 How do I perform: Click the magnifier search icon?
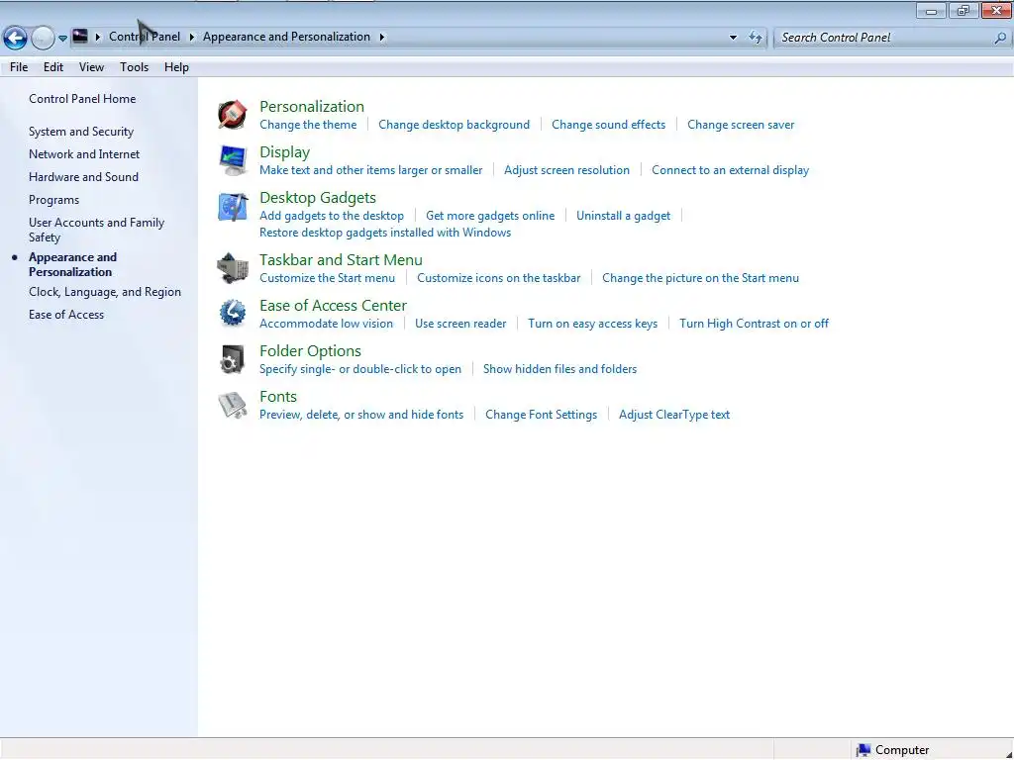pos(1000,38)
